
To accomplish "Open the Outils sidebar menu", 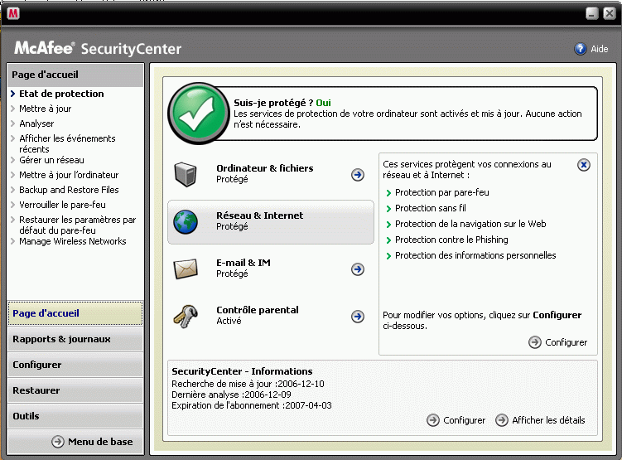I will 75,416.
